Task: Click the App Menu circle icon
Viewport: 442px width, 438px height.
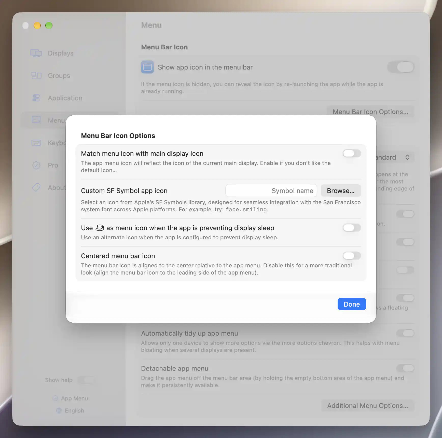Action: 55,398
